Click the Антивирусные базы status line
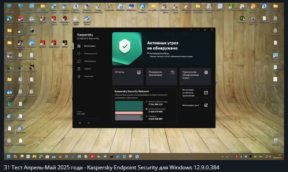 [x=159, y=53]
